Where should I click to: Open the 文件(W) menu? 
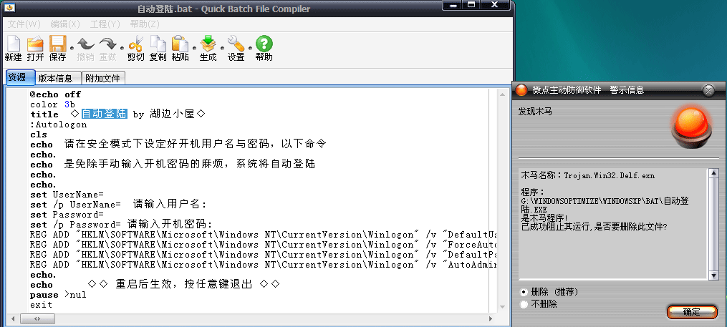click(x=24, y=24)
